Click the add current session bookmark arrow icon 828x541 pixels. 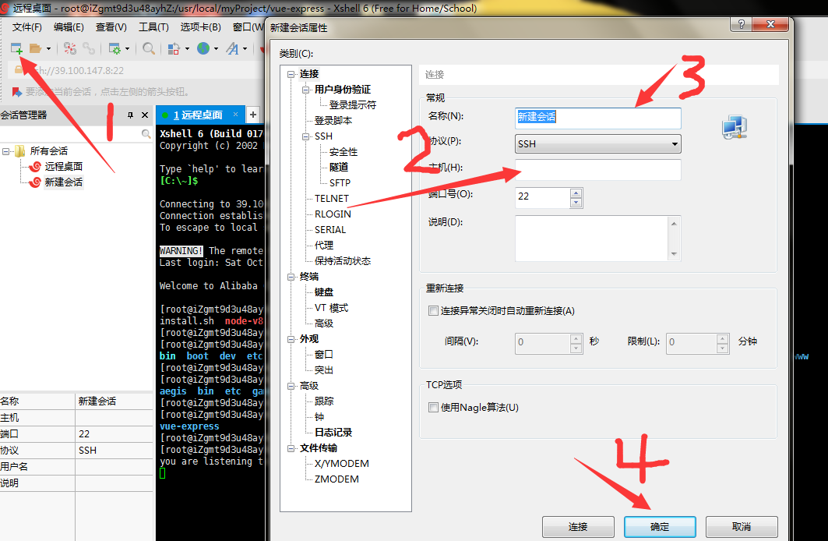17,92
